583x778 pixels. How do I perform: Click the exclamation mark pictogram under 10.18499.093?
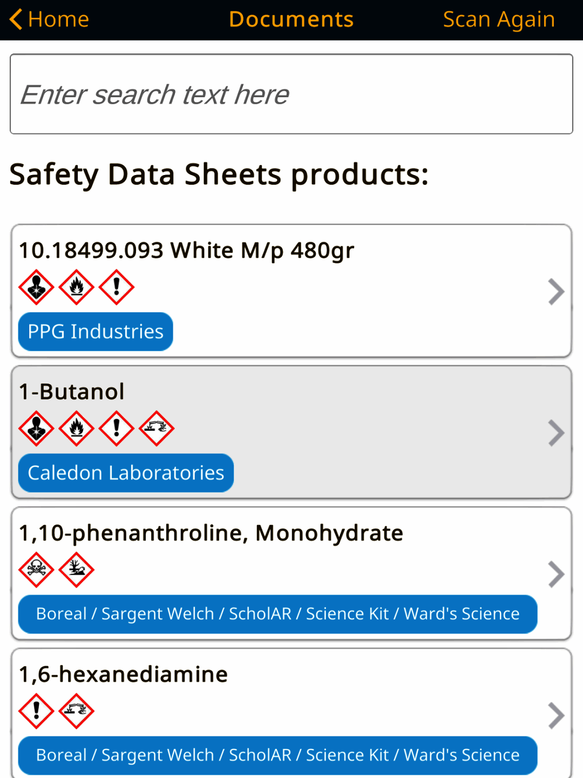coord(116,287)
